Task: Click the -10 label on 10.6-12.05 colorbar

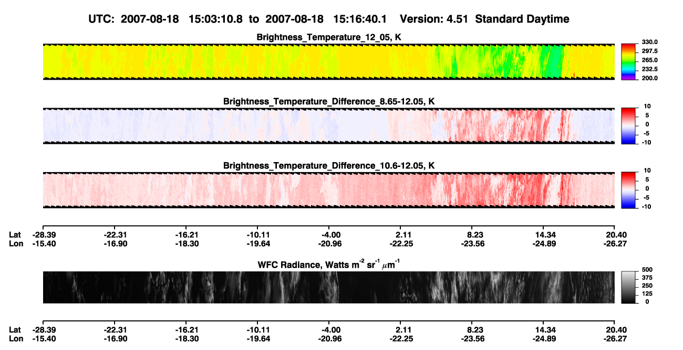Action: (x=646, y=207)
